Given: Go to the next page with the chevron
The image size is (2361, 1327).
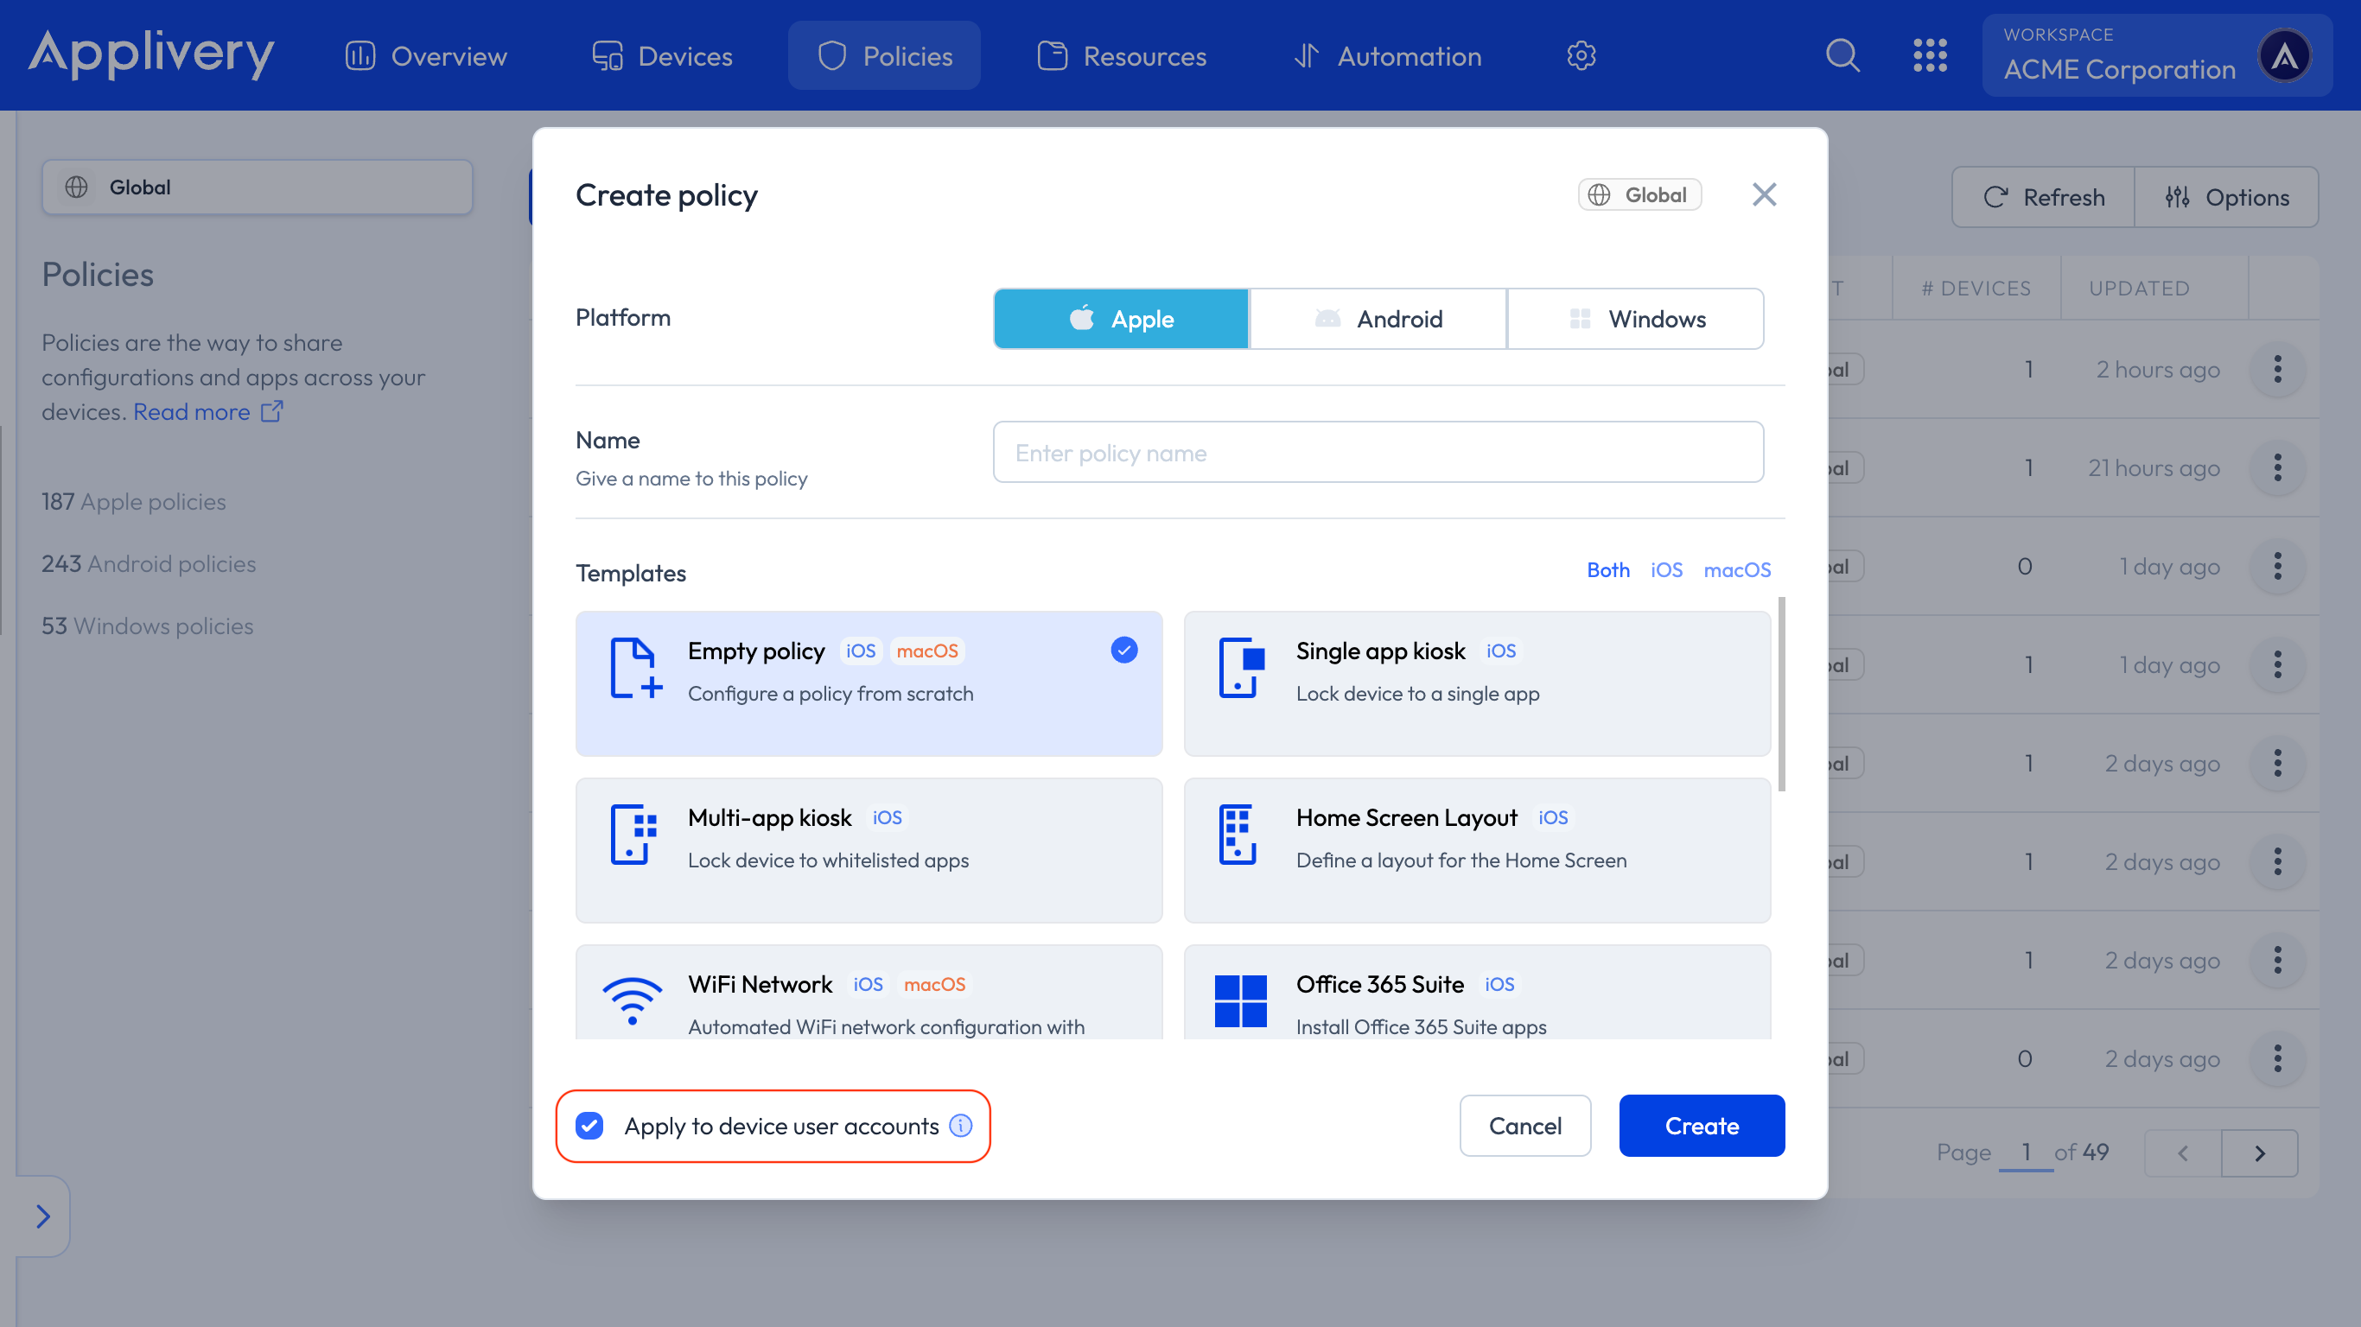Looking at the screenshot, I should (2259, 1152).
